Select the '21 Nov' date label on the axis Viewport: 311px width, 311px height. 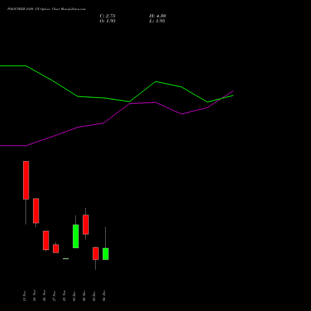click(24, 296)
